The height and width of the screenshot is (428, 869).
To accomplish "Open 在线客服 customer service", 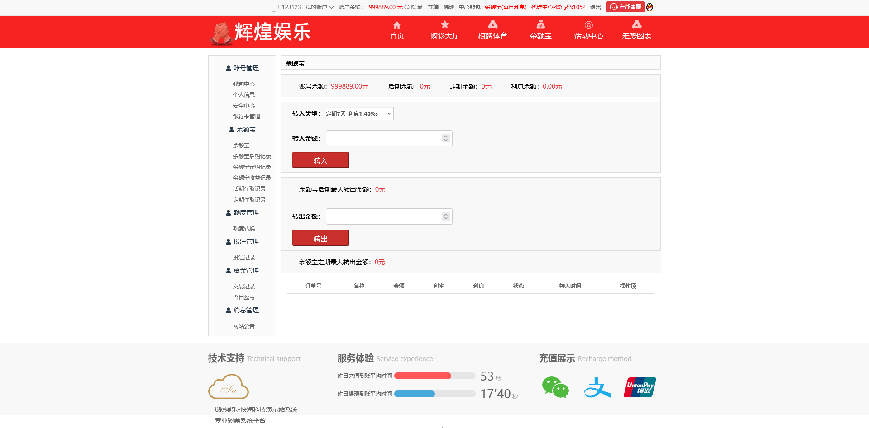I will point(625,7).
